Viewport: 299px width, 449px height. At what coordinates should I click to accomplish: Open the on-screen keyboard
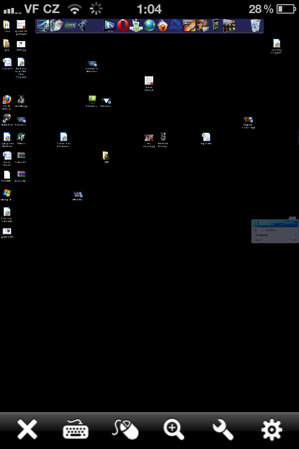[x=76, y=429]
